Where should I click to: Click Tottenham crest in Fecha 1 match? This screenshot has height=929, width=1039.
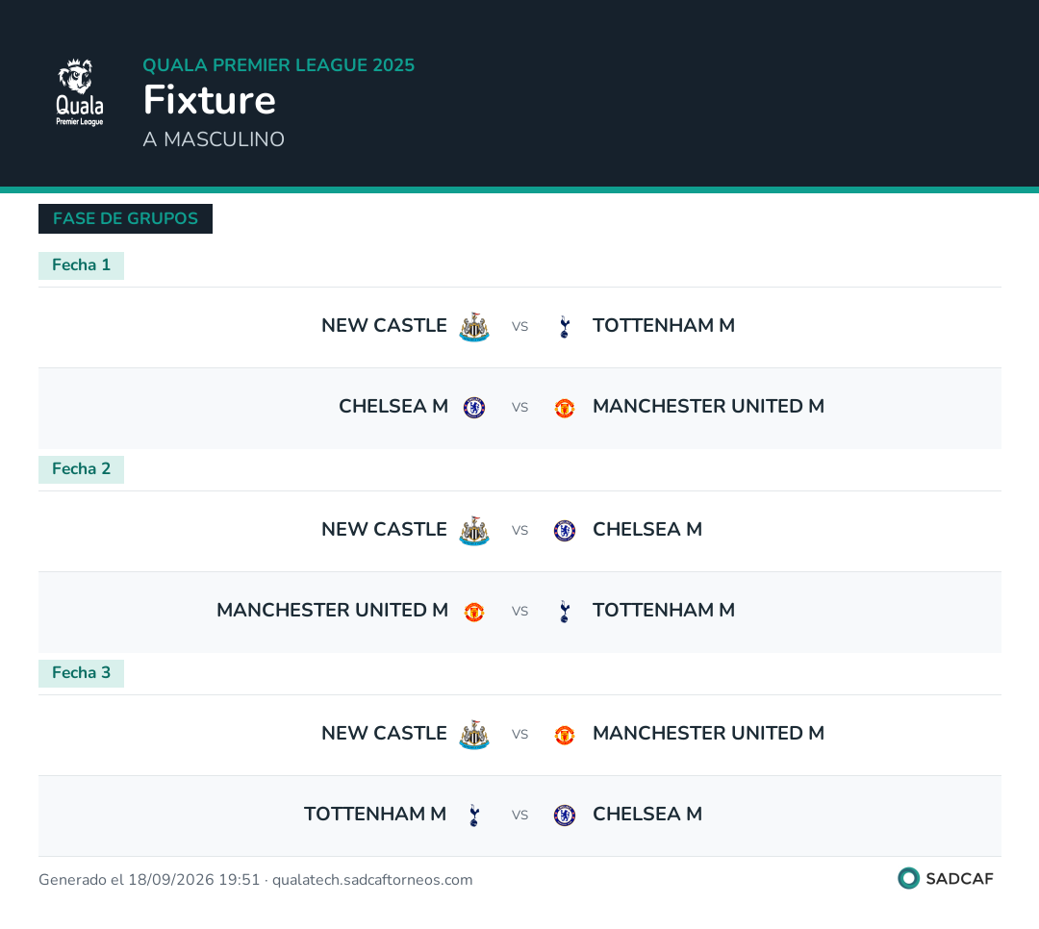tap(565, 327)
